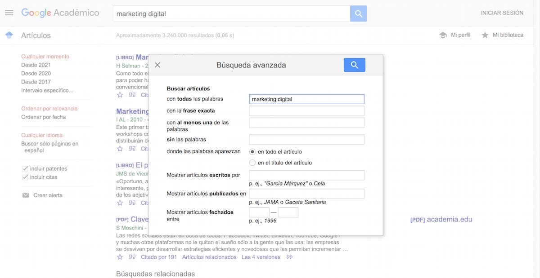Click the double-arrow more icon after Las 4 versiones
The width and height of the screenshot is (540, 278).
289,257
